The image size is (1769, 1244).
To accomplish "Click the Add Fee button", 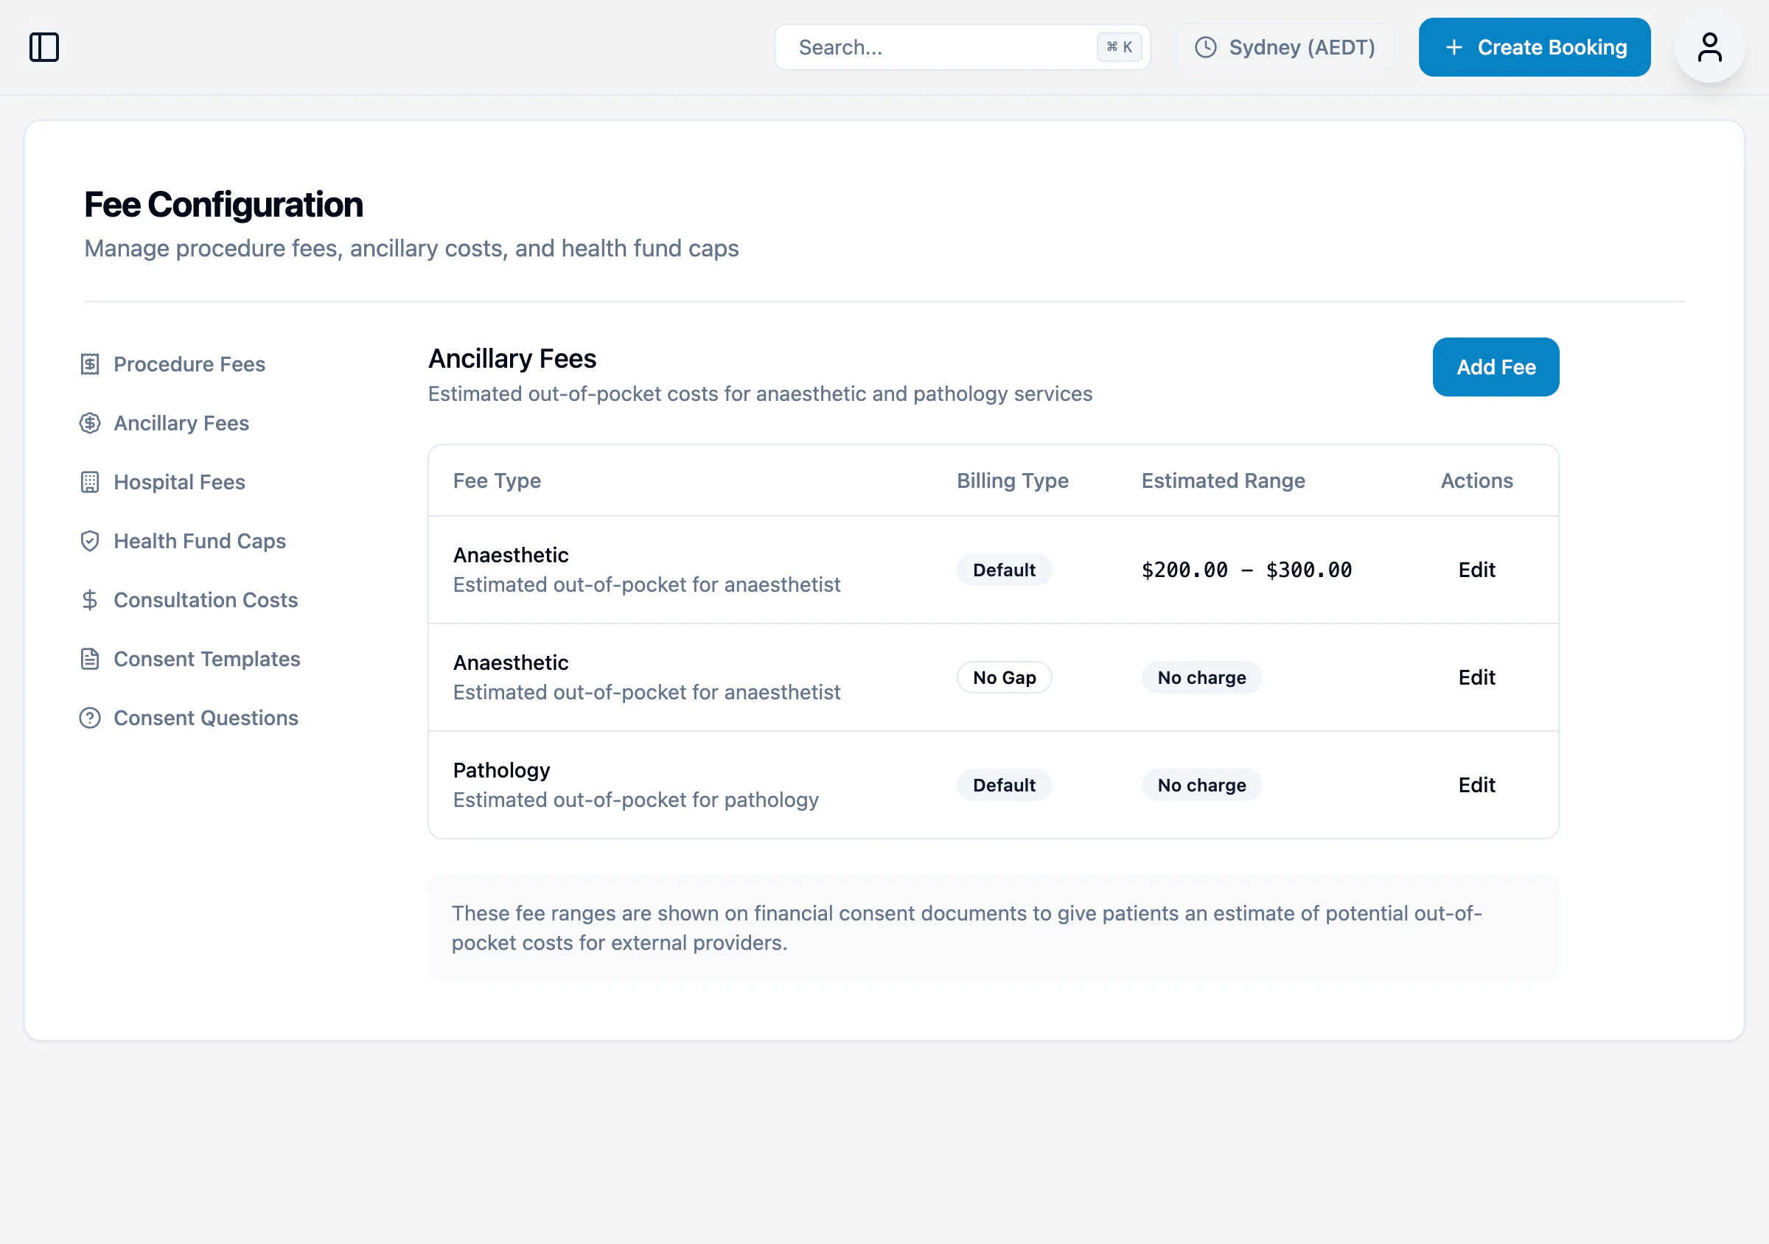I will [x=1496, y=368].
